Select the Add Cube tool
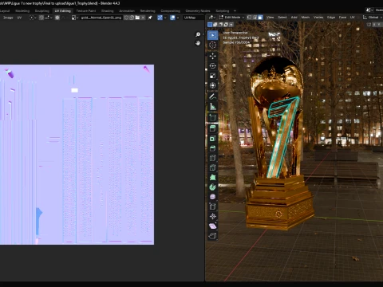Image resolution: width=383 pixels, height=287 pixels. pyautogui.click(x=212, y=117)
